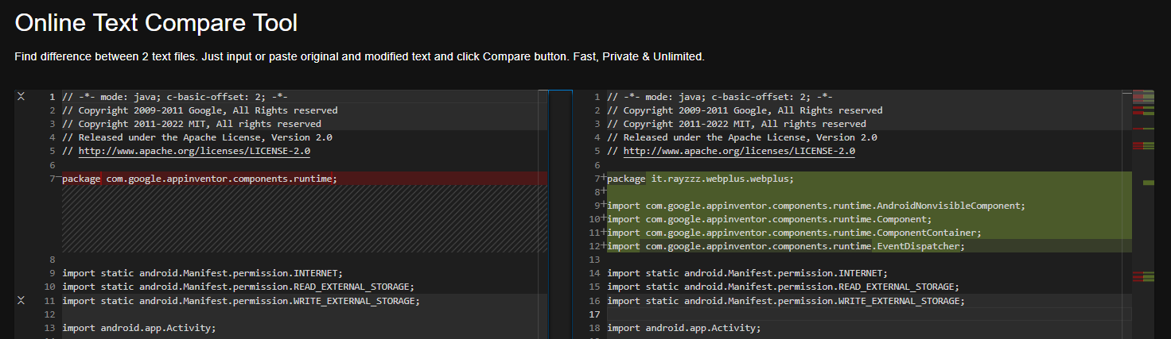This screenshot has height=339, width=1171.
Task: Open the Apache license link in the left pane
Action: pos(195,151)
